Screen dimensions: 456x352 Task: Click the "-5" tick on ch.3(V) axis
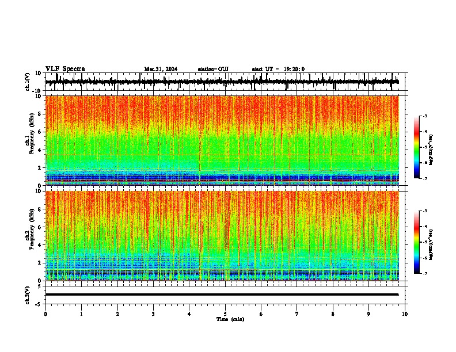39,304
